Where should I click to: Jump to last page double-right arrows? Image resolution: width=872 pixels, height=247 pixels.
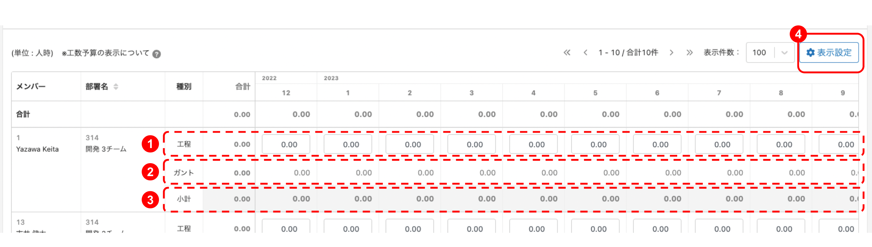(690, 53)
